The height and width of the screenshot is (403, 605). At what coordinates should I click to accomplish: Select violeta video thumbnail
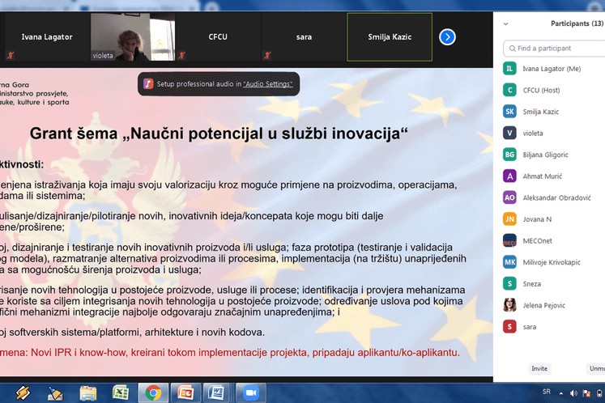133,37
